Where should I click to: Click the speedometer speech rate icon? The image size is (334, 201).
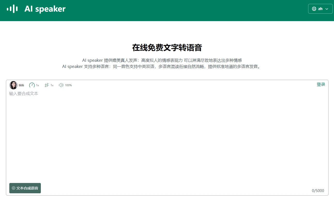pos(32,85)
